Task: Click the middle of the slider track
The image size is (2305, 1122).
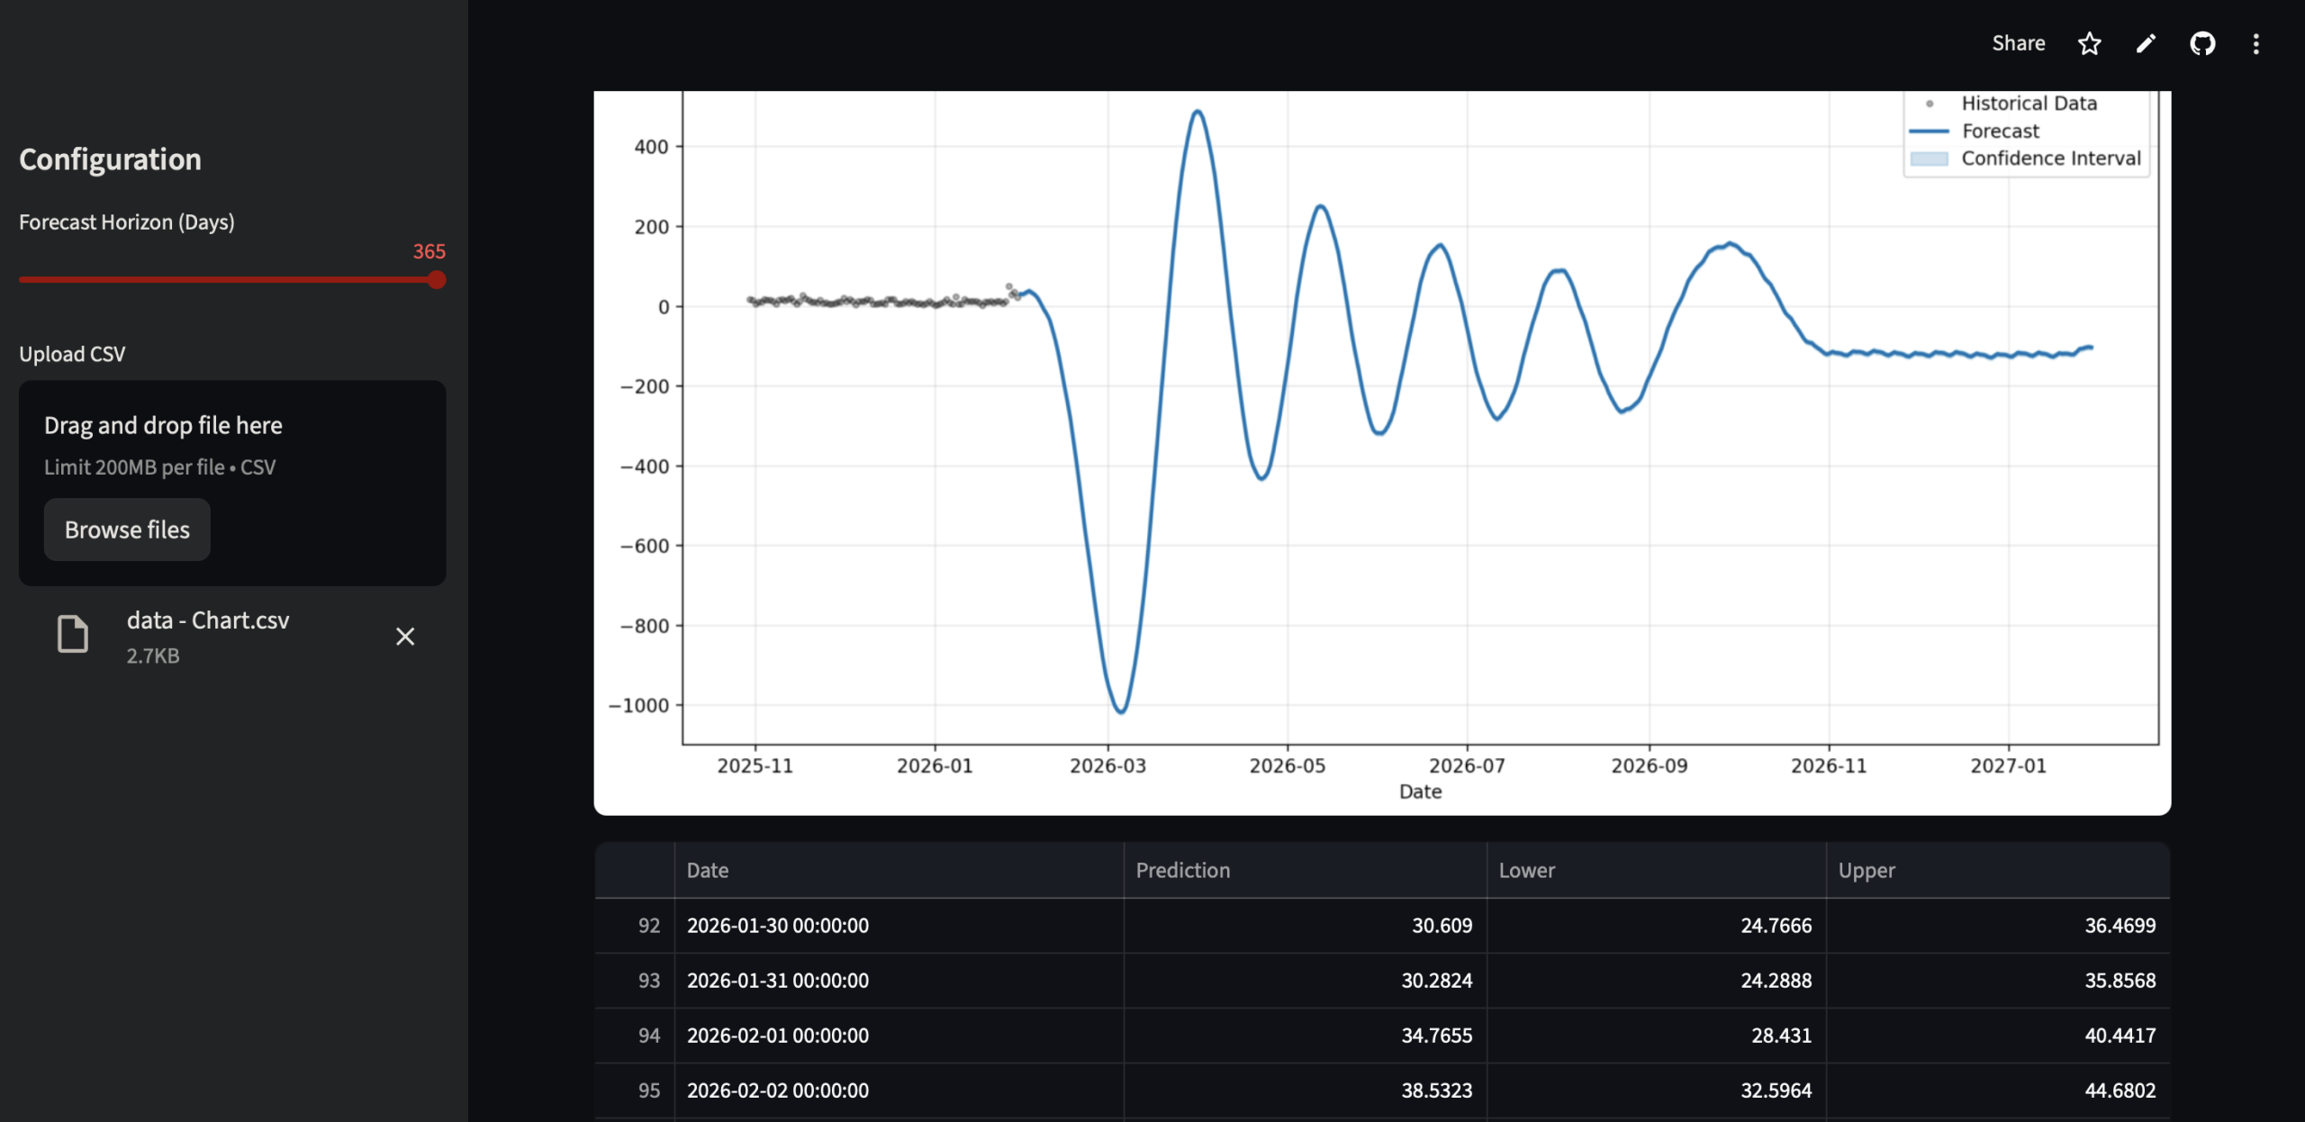Action: pos(228,280)
